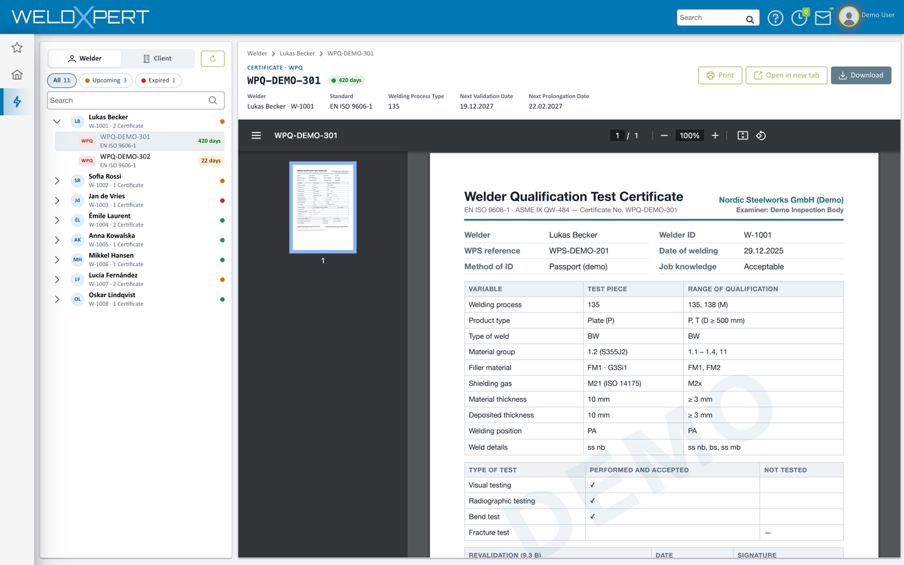Click Welder breadcrumb link
Image resolution: width=904 pixels, height=565 pixels.
pyautogui.click(x=257, y=54)
